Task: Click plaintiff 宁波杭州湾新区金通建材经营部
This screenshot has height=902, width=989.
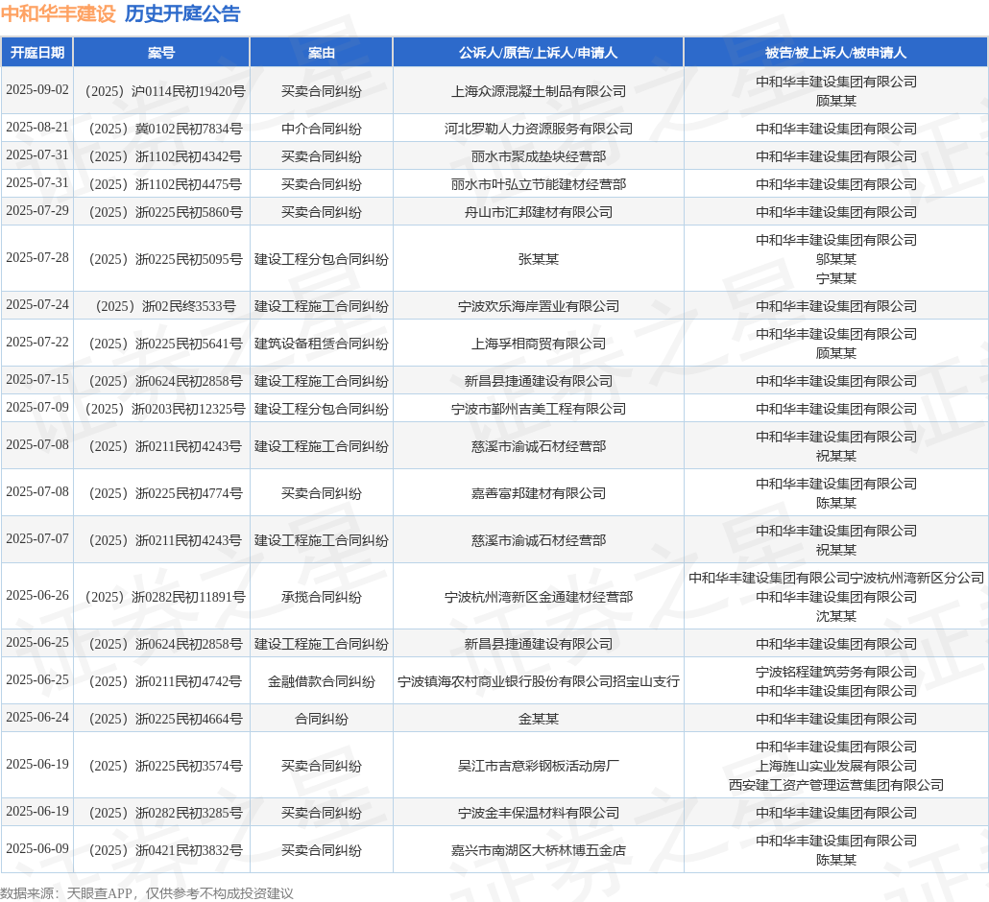Action: (x=538, y=597)
